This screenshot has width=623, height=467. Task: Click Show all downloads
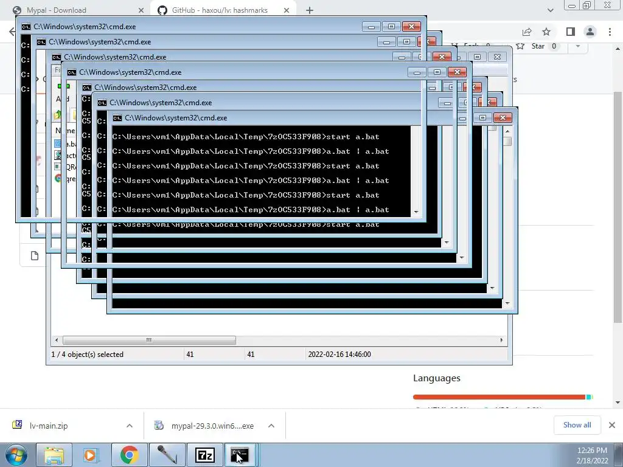(x=577, y=425)
